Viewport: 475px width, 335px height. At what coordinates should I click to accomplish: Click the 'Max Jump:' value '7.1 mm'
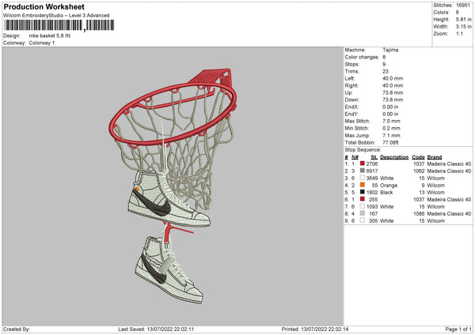(x=391, y=135)
